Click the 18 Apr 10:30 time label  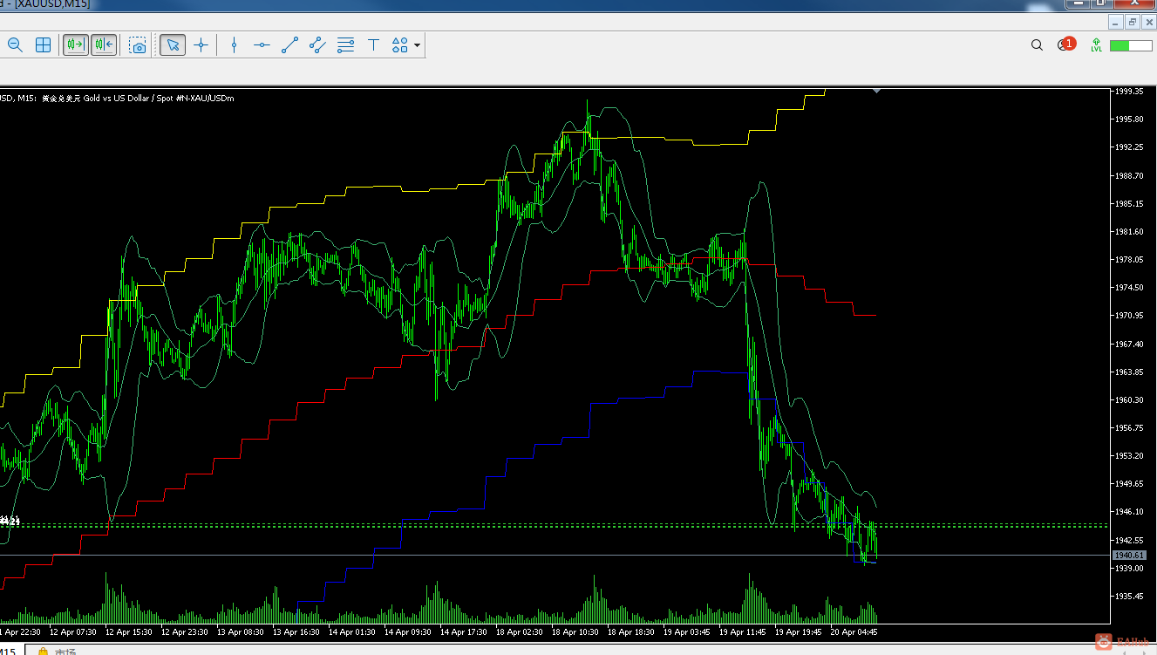click(x=575, y=632)
